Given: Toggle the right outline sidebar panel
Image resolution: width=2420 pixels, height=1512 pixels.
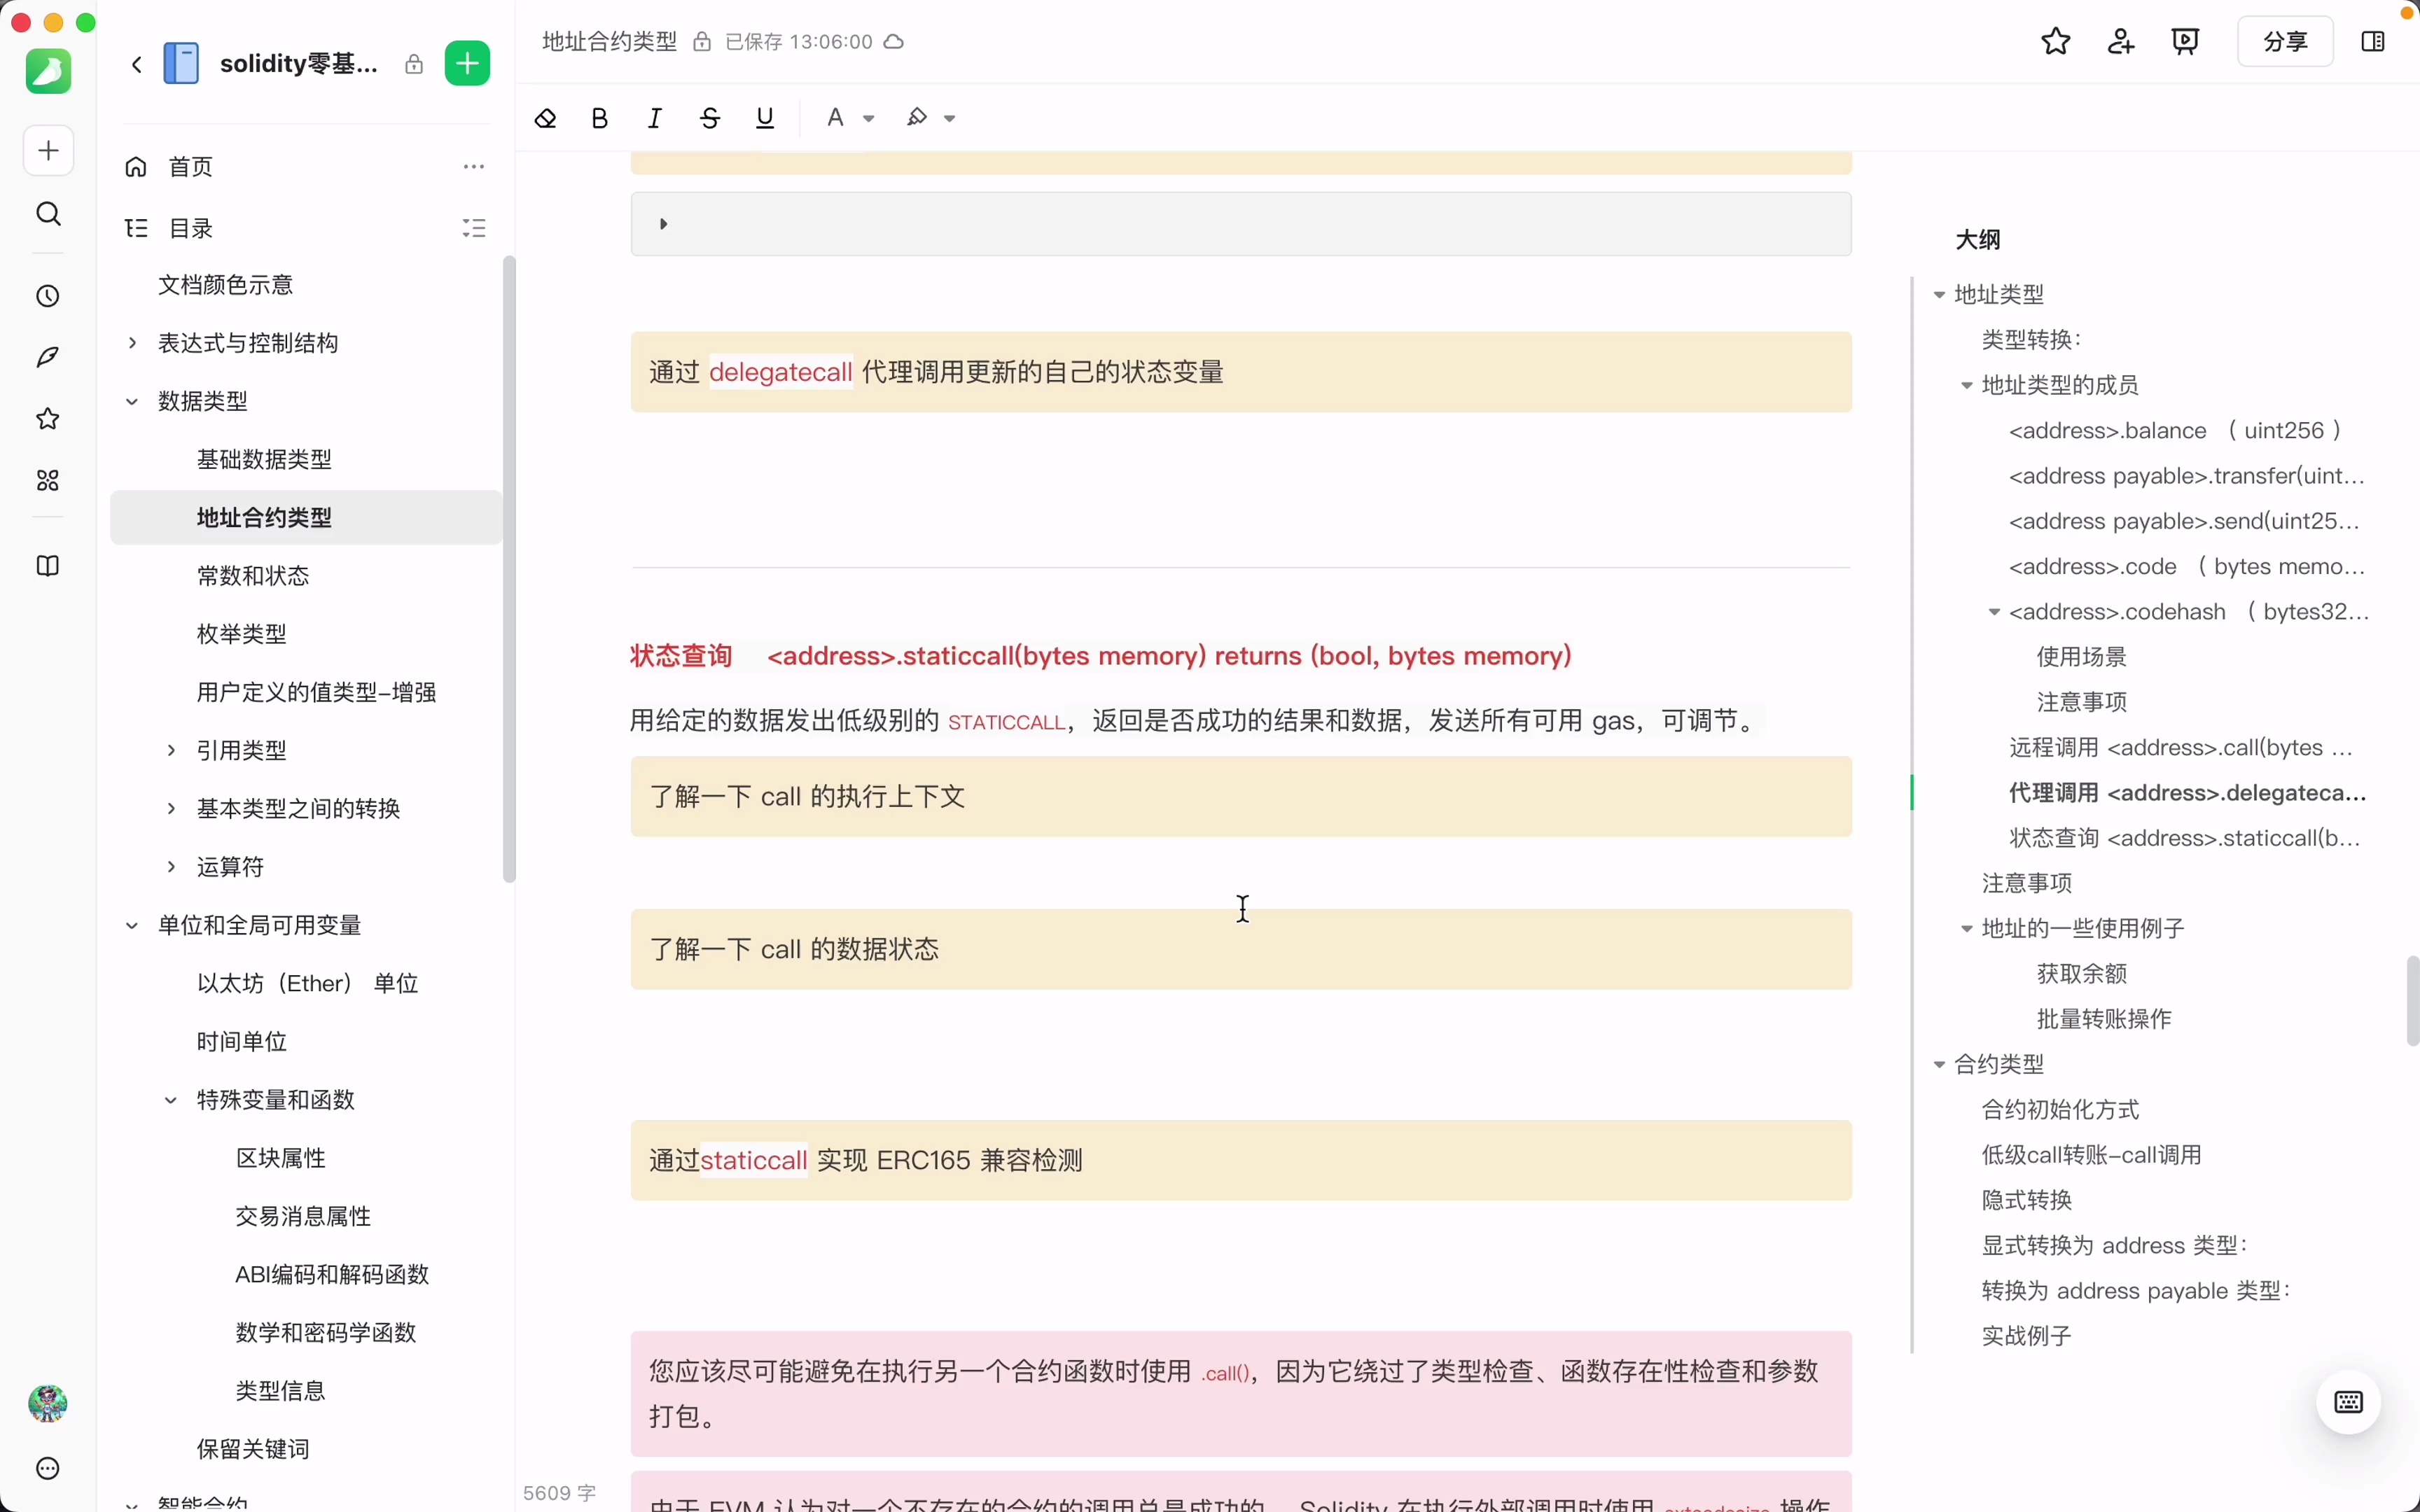Looking at the screenshot, I should [x=2373, y=41].
